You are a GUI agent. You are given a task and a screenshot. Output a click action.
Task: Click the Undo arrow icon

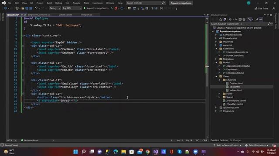pos(36,8)
